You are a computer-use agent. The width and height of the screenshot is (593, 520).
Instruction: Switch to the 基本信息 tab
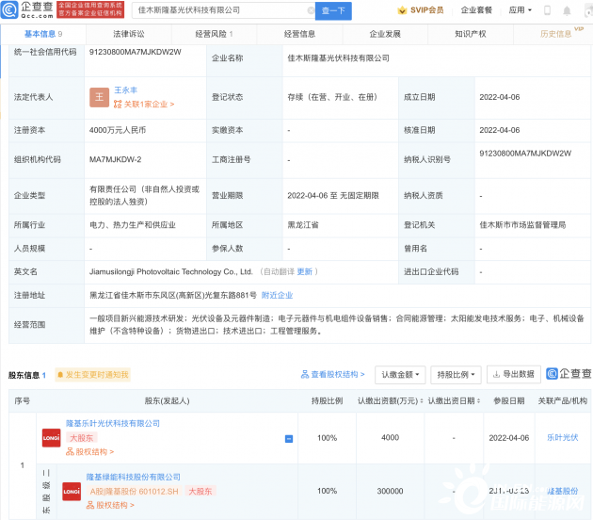coord(43,34)
